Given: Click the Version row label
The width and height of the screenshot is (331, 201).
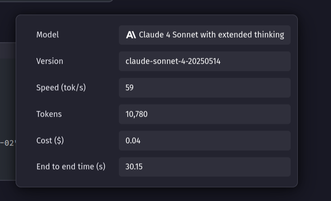Looking at the screenshot, I should coord(50,61).
